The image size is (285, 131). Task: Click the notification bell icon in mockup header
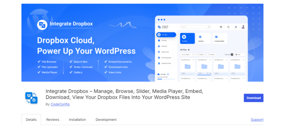236,27
